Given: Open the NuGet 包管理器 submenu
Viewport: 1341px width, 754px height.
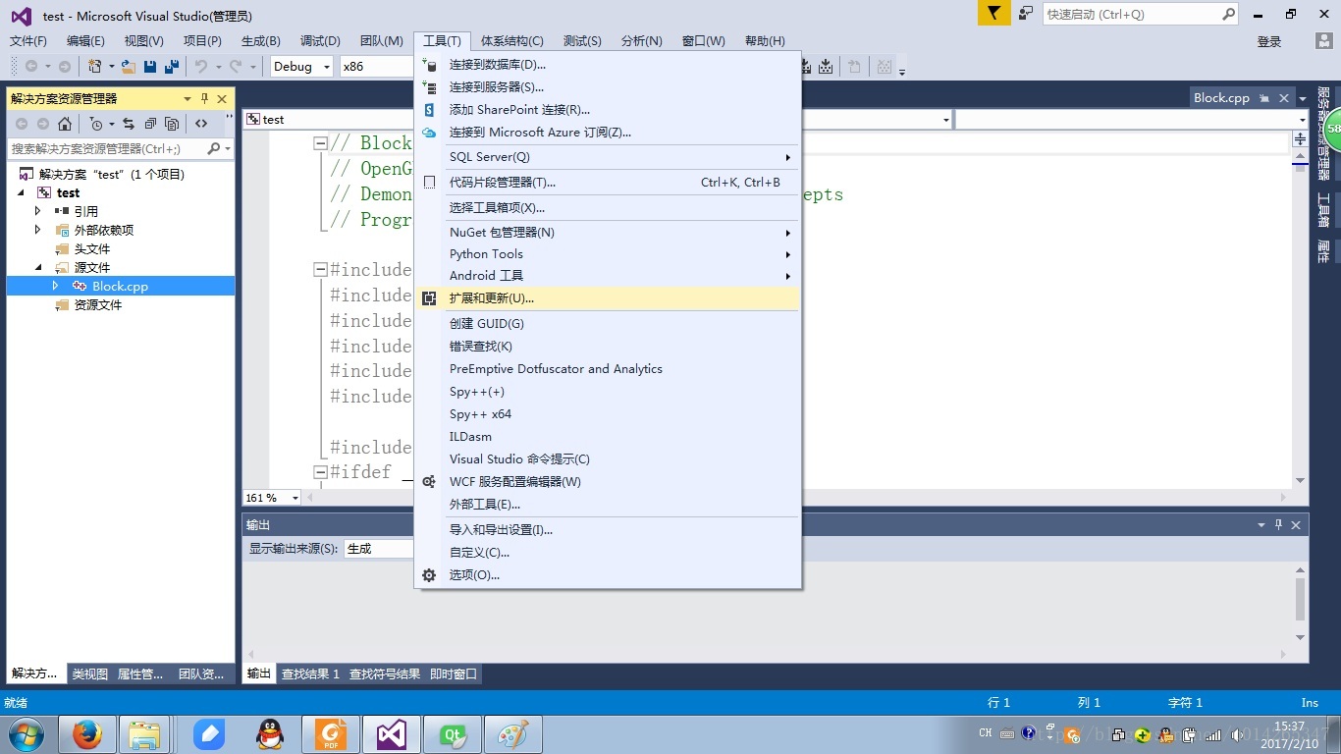Looking at the screenshot, I should point(608,233).
